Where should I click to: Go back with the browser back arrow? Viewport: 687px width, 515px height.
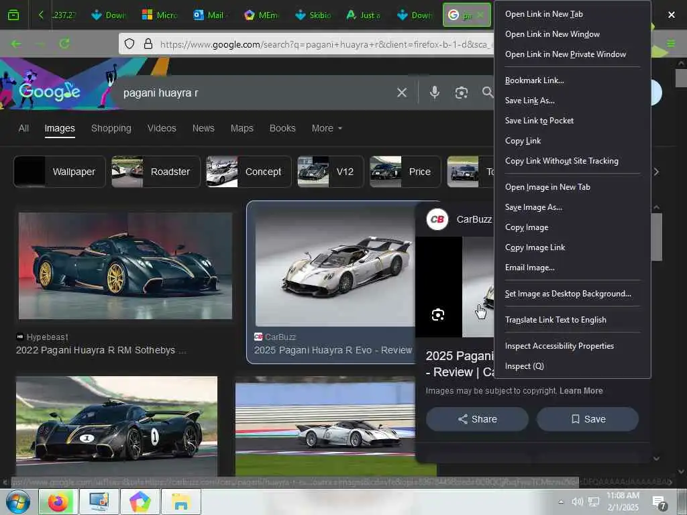16,44
